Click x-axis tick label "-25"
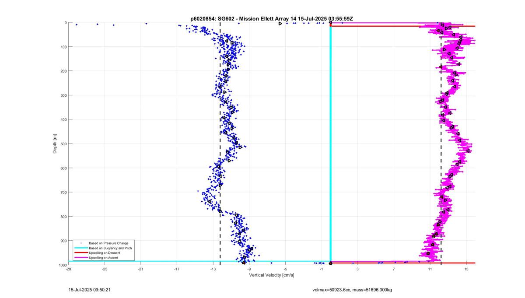 [x=105, y=269]
